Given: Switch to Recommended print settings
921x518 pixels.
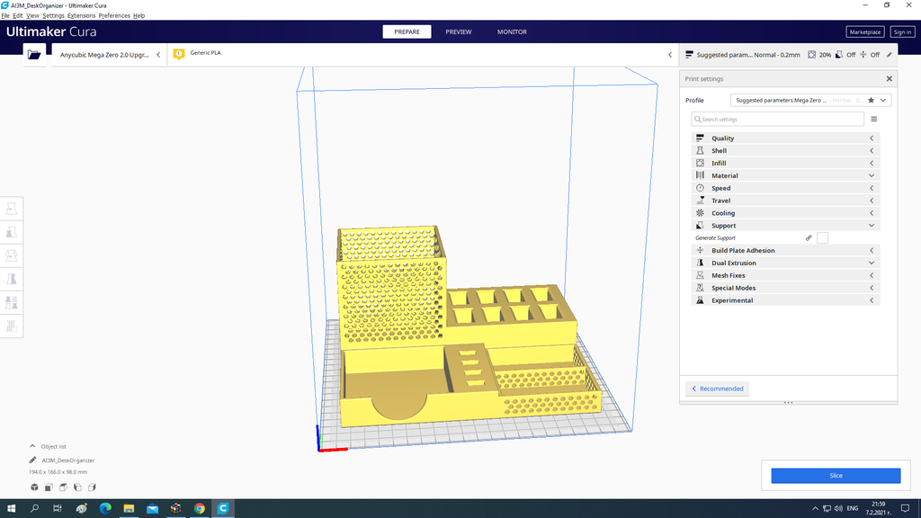Looking at the screenshot, I should 717,388.
